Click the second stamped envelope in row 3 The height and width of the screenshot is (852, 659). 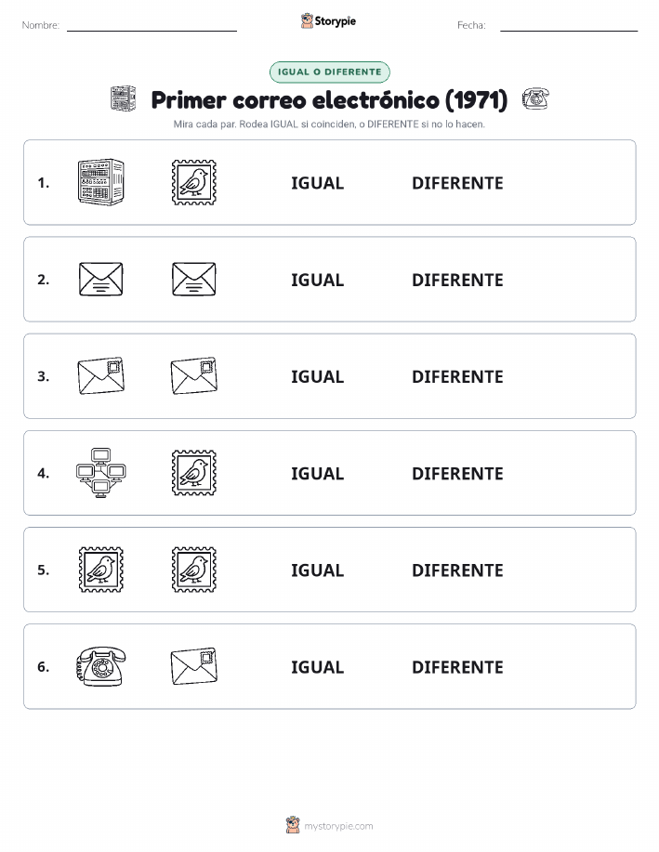tap(194, 375)
